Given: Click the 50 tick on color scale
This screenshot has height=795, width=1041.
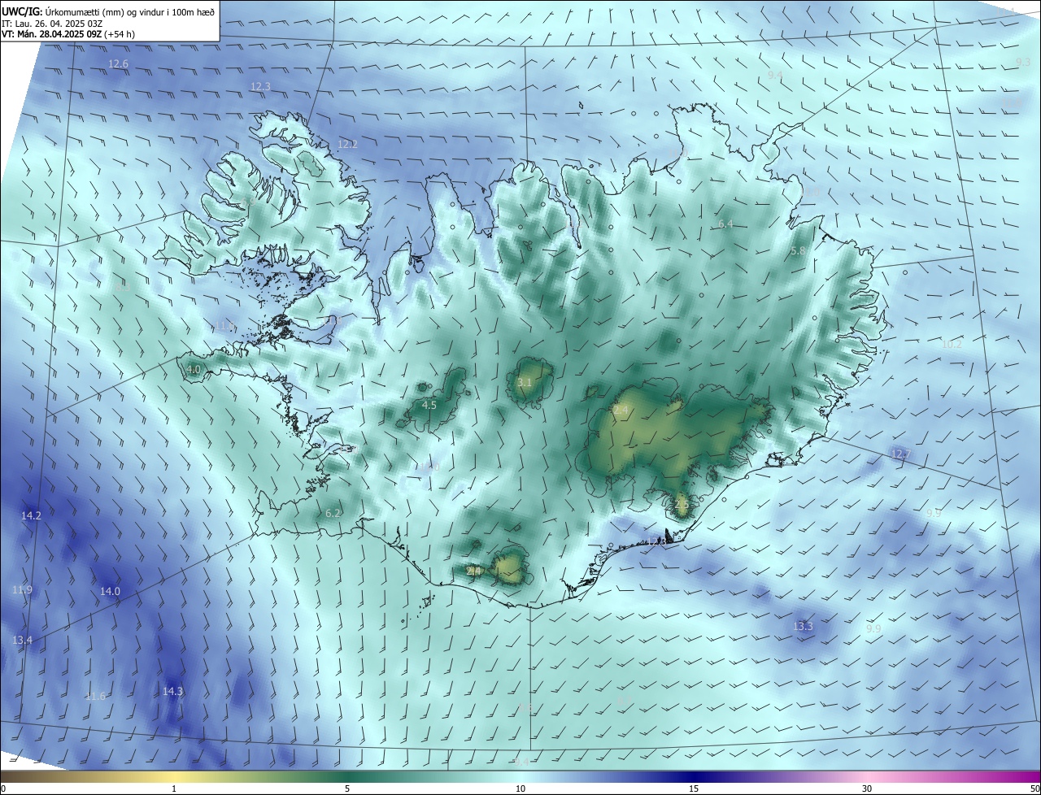Looking at the screenshot, I should pos(1034,788).
